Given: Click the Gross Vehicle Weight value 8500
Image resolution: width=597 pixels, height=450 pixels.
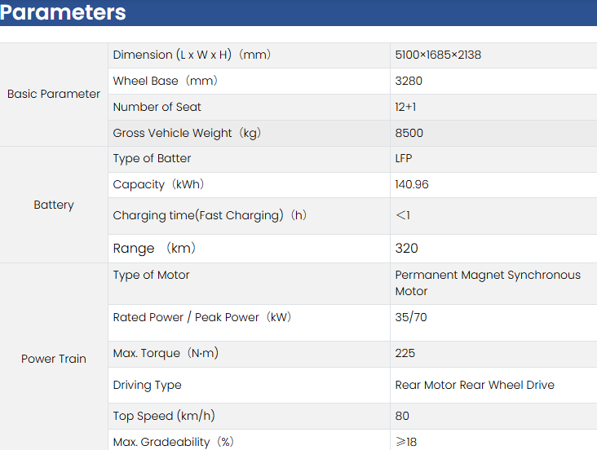Looking at the screenshot, I should tap(409, 134).
